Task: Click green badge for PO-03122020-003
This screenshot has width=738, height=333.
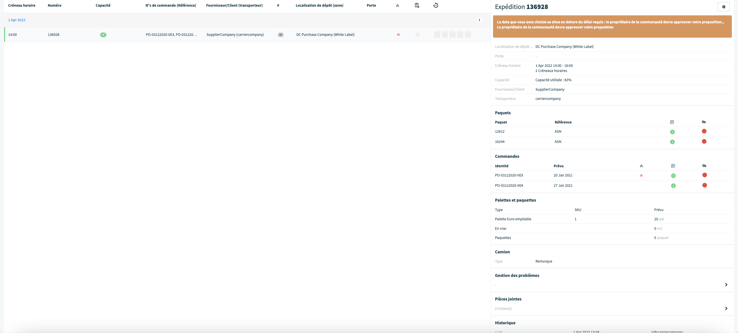Action: pyautogui.click(x=673, y=175)
